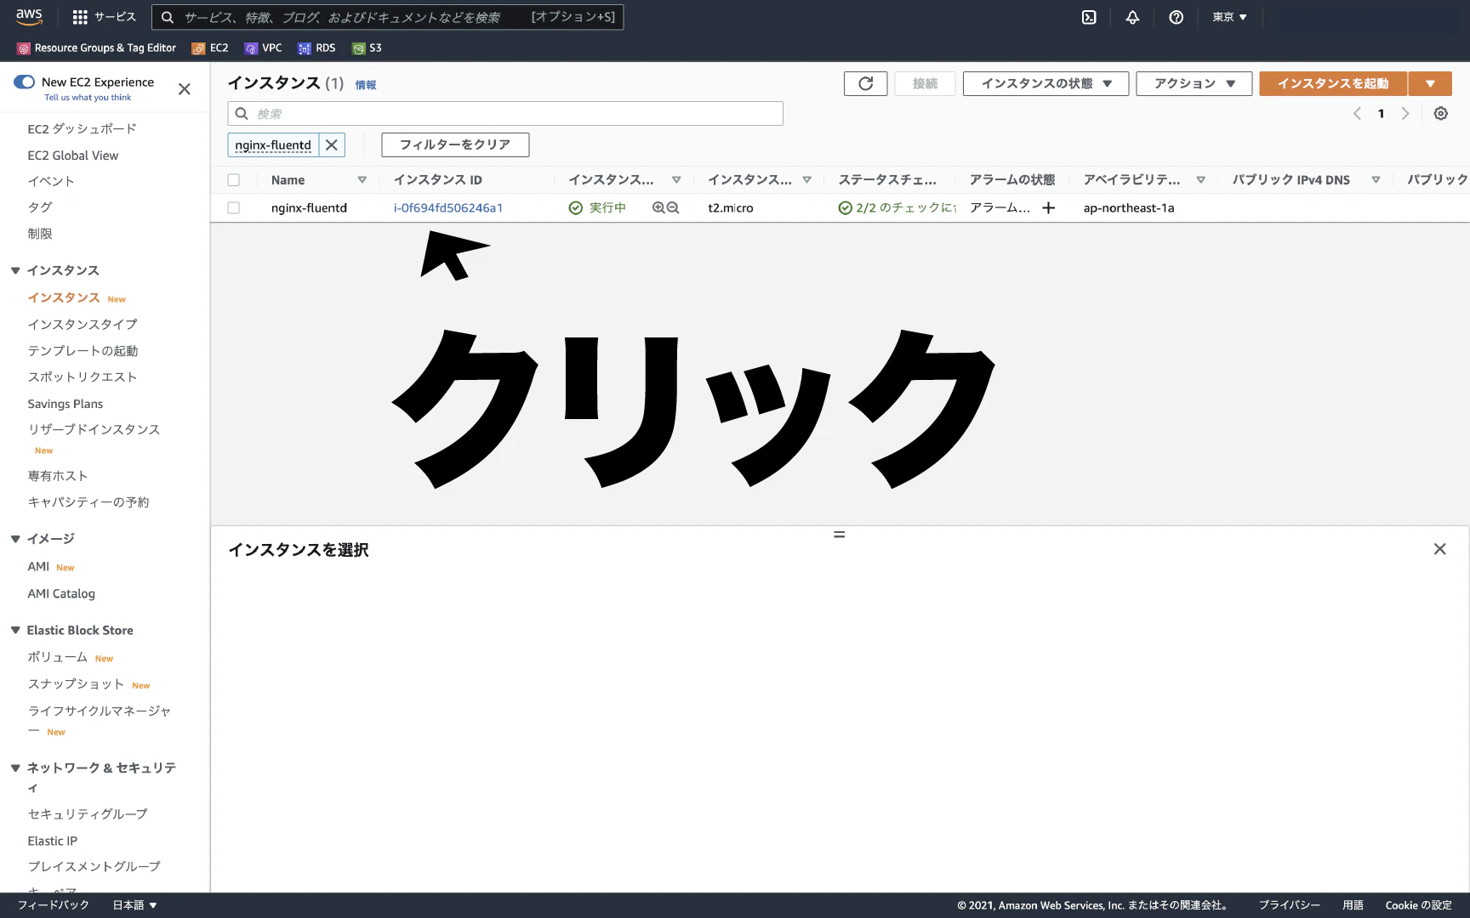Image resolution: width=1470 pixels, height=918 pixels.
Task: Open the Instance state dropdown
Action: point(1046,83)
